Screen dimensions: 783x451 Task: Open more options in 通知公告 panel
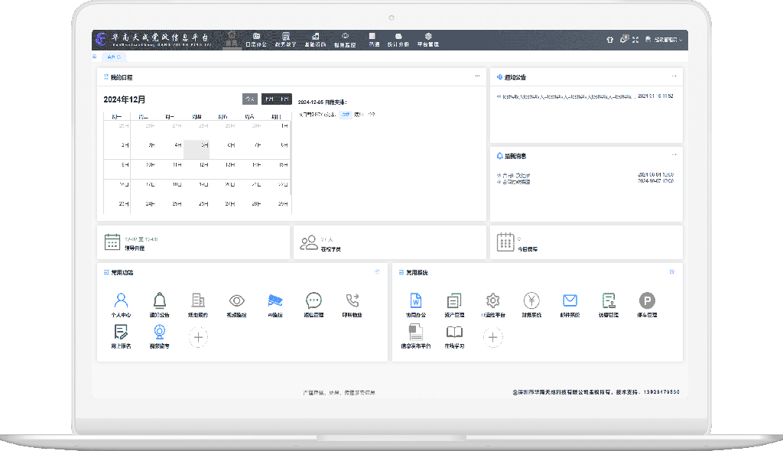coord(674,76)
